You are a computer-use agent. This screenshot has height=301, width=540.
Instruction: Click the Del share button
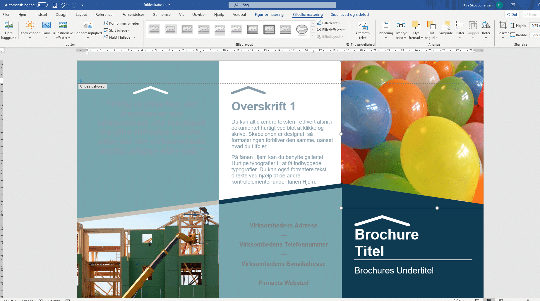(512, 14)
